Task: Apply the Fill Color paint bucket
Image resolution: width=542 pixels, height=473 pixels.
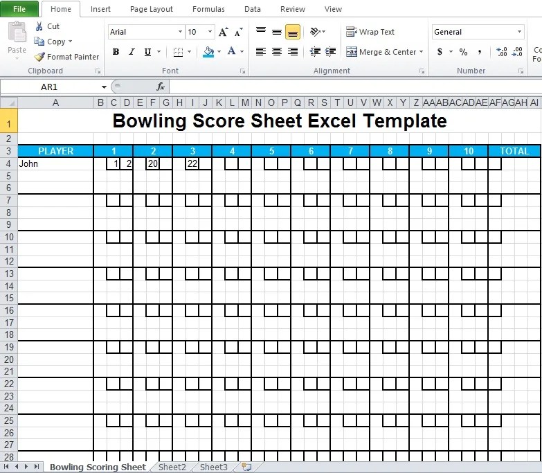Action: [x=208, y=52]
